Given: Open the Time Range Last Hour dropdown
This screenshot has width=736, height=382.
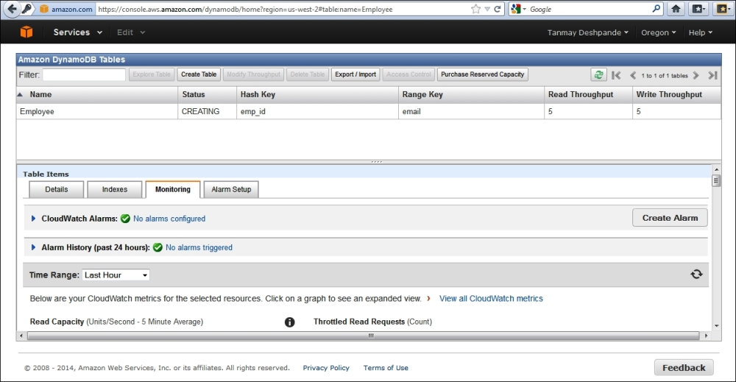Looking at the screenshot, I should tap(116, 275).
